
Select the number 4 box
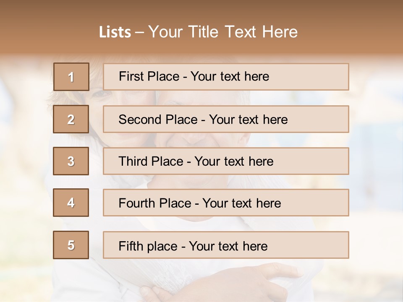71,203
